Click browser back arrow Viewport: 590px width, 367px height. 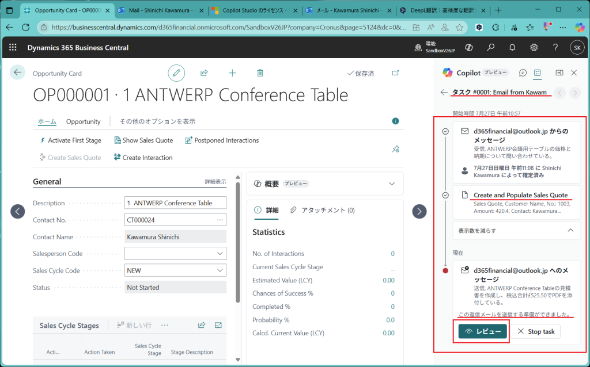point(9,27)
